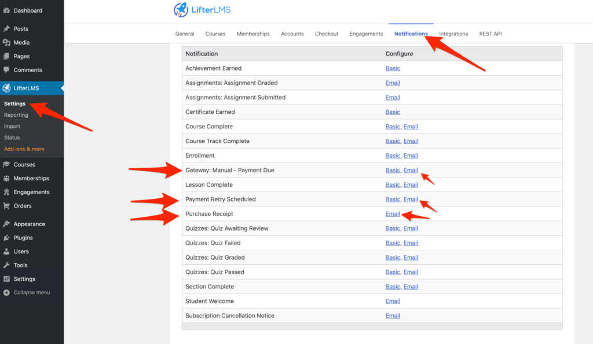The height and width of the screenshot is (344, 593).
Task: Open Basic settings for Section Complete
Action: (x=393, y=287)
